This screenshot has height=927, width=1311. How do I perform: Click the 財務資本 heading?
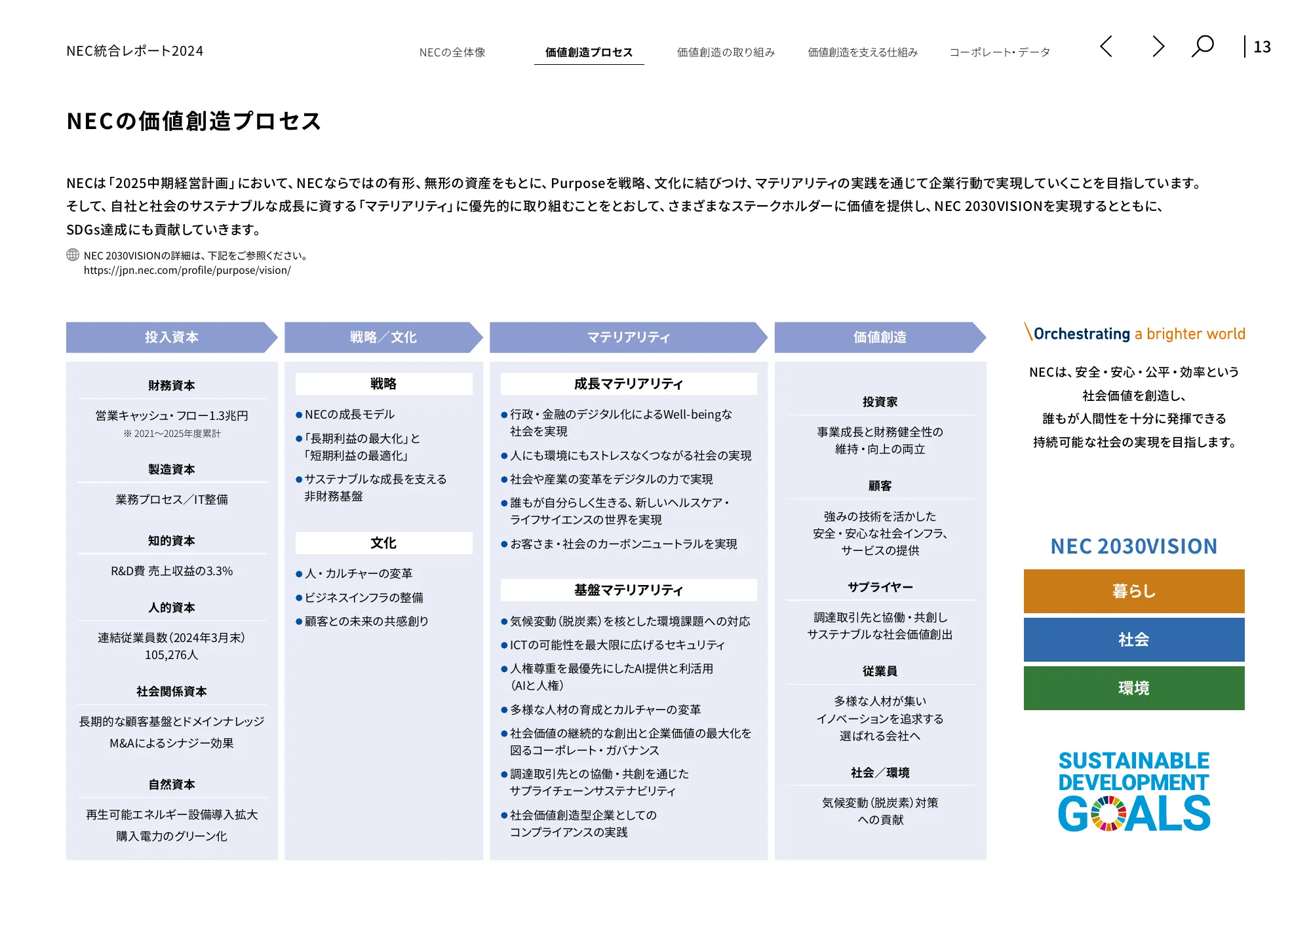(x=172, y=385)
